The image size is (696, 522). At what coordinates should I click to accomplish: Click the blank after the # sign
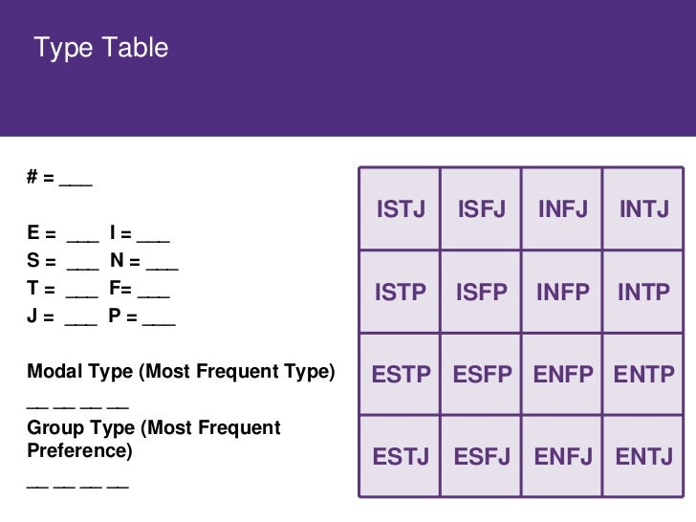pos(76,185)
